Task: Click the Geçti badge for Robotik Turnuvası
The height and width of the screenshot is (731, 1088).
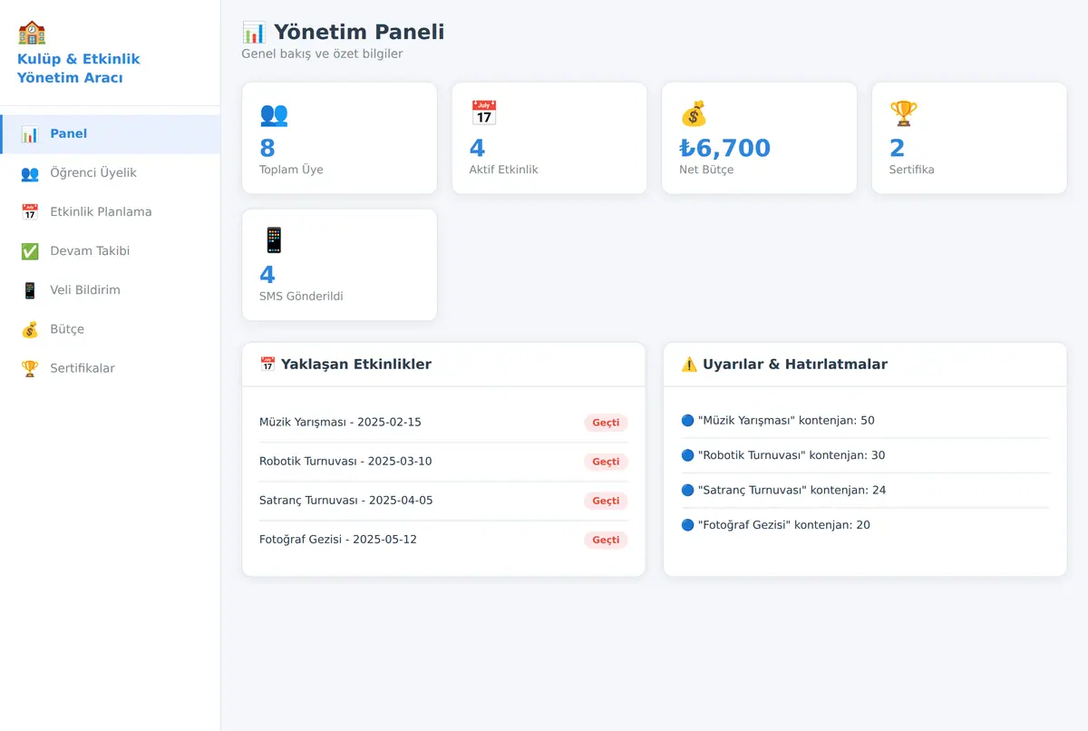Action: tap(606, 462)
